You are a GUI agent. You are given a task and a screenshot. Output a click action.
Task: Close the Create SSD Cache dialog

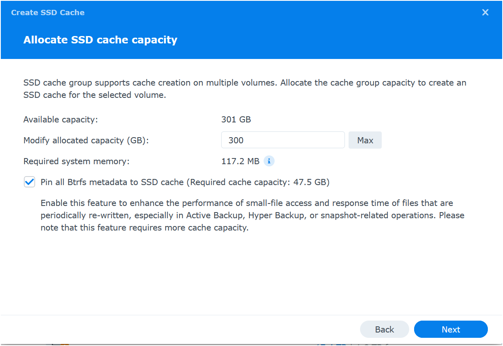click(x=485, y=12)
